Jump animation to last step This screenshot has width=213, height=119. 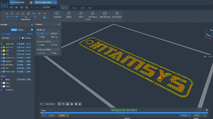(x=45, y=13)
